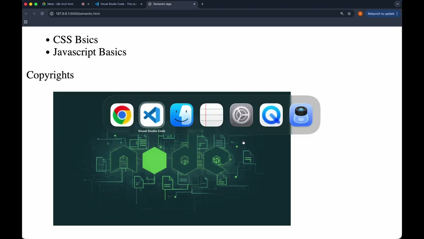
Task: Click the Copyrights text
Action: 50,75
